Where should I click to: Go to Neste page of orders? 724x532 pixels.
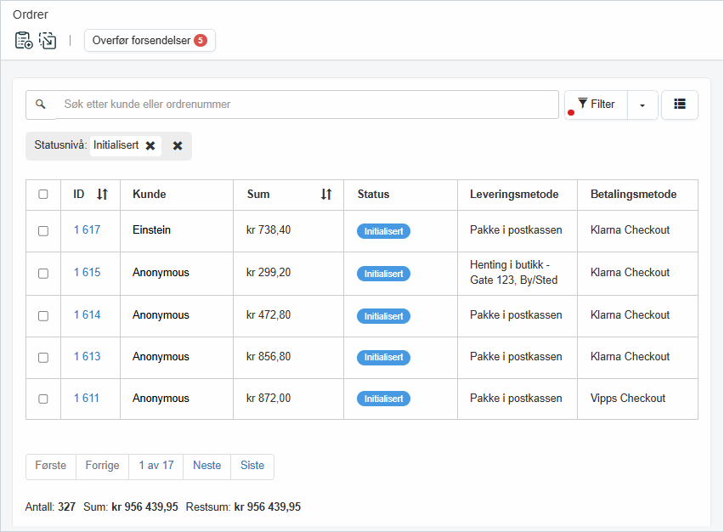point(206,466)
